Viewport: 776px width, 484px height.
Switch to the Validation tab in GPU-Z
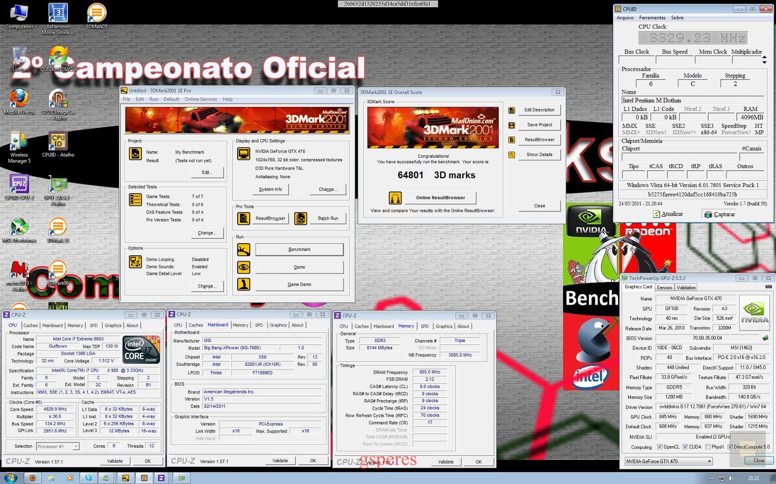pyautogui.click(x=686, y=287)
